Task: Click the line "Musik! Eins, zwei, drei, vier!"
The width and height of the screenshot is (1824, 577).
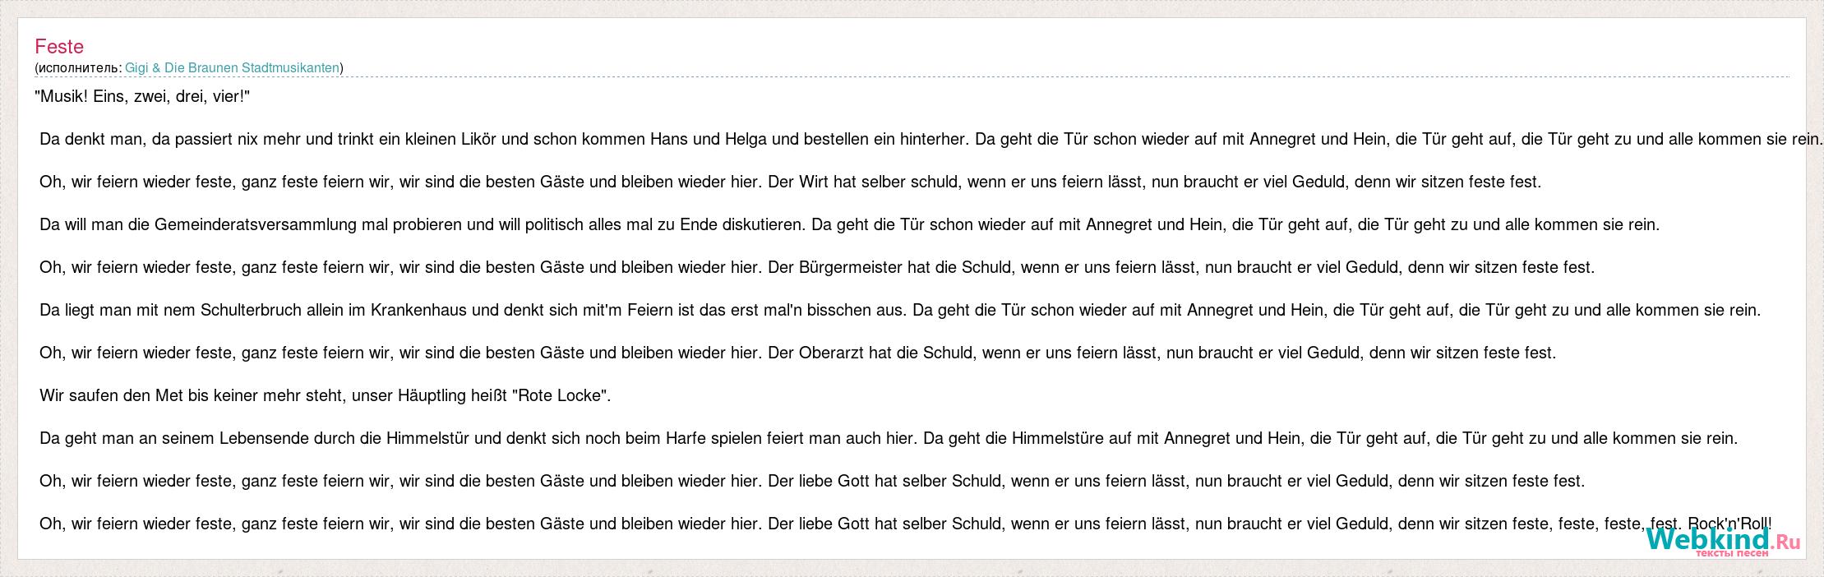Action: (x=142, y=97)
